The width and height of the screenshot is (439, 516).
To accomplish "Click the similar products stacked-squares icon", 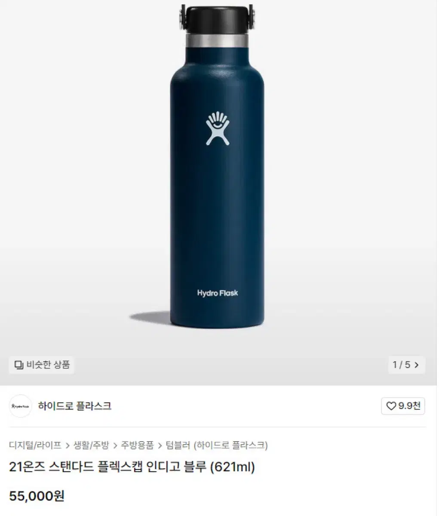I will (18, 365).
